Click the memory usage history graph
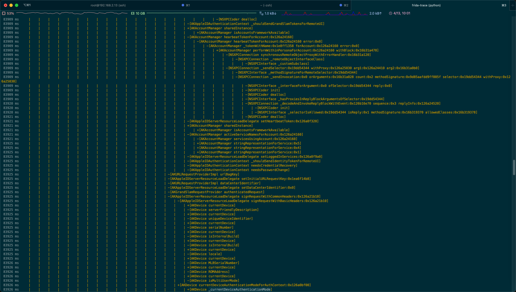The height and width of the screenshot is (292, 516). 201,13
